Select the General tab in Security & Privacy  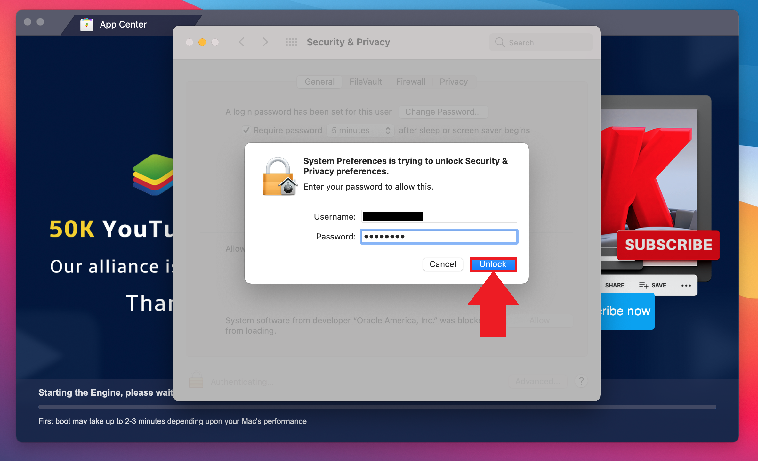(x=319, y=81)
